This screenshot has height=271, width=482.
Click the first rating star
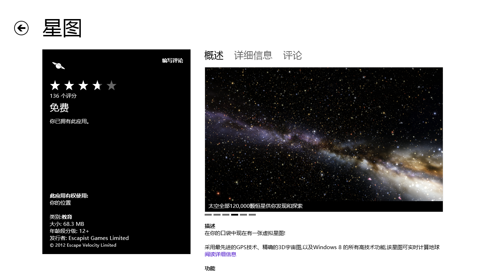(55, 85)
